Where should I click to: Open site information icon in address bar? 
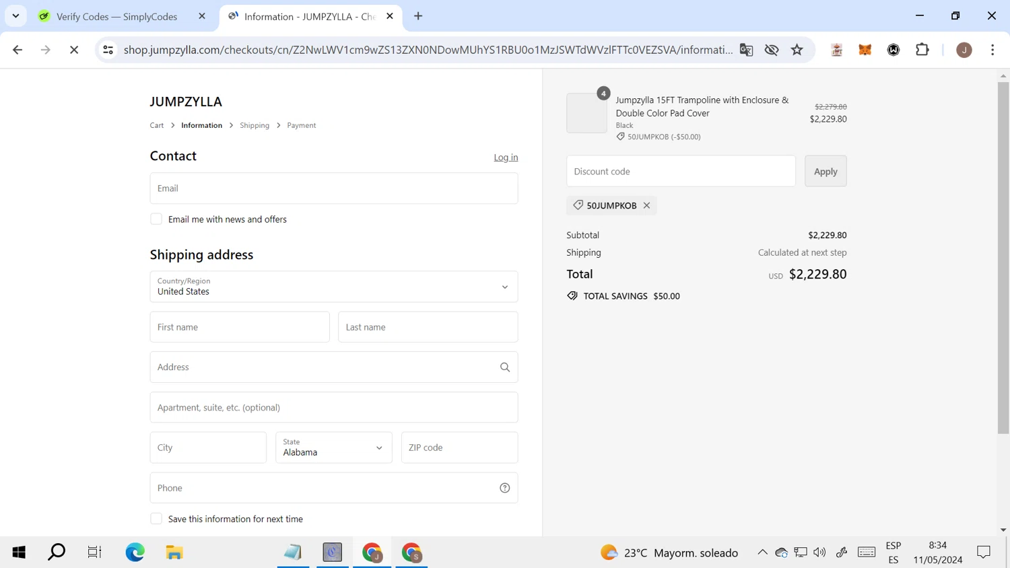coord(108,50)
